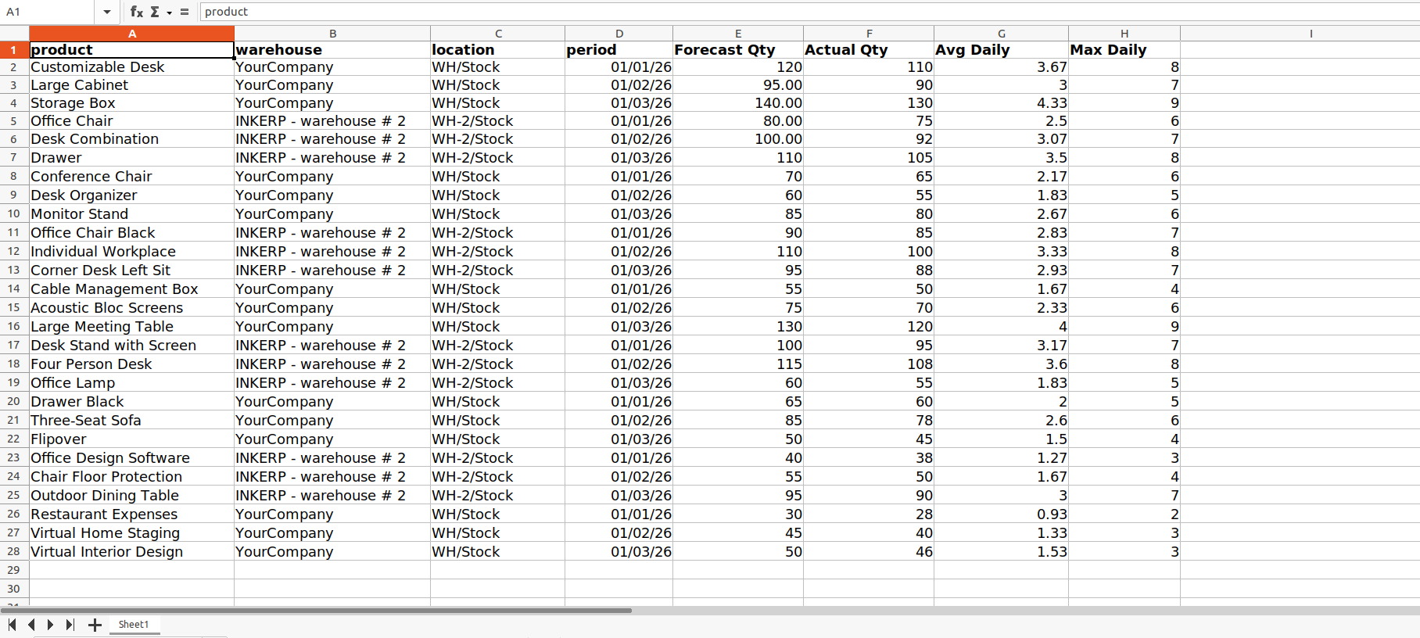
Task: Select column E header
Action: point(738,34)
